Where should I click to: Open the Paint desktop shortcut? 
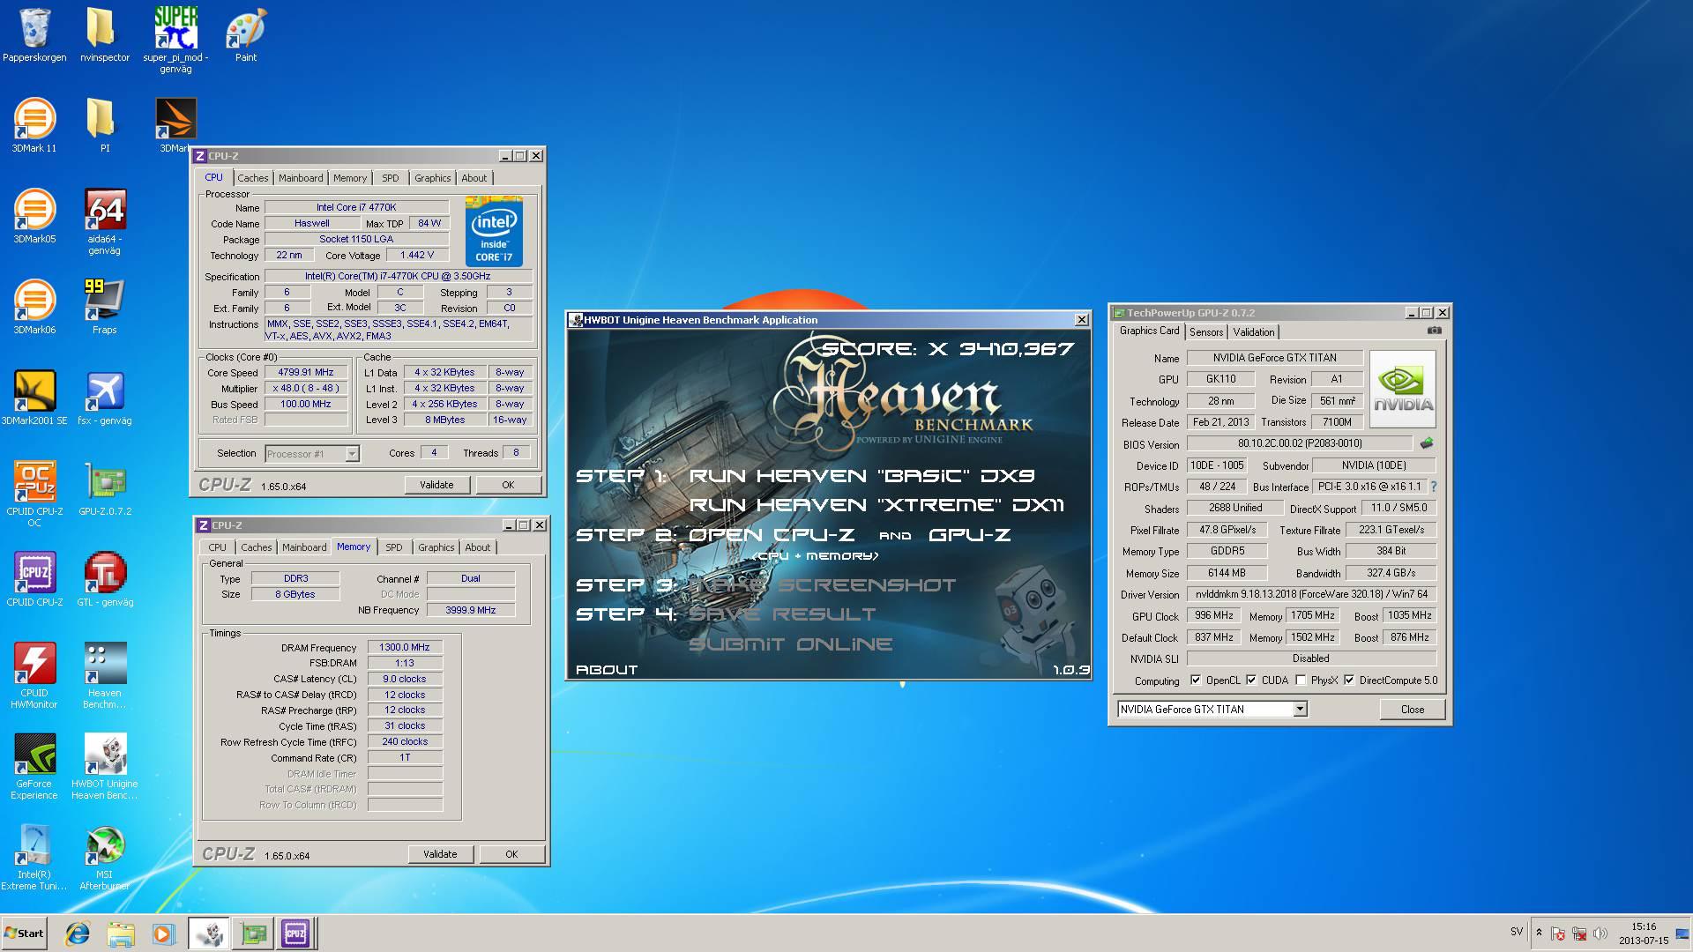pyautogui.click(x=246, y=27)
